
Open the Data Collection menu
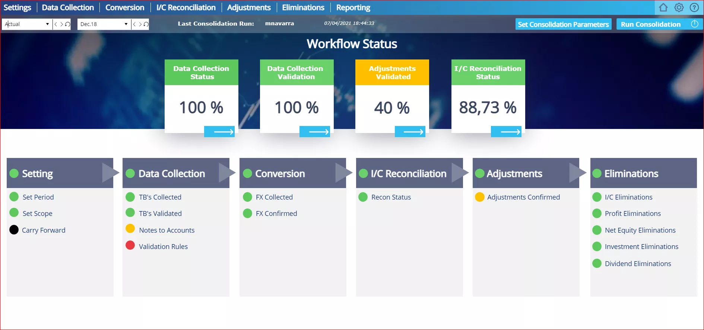click(68, 7)
